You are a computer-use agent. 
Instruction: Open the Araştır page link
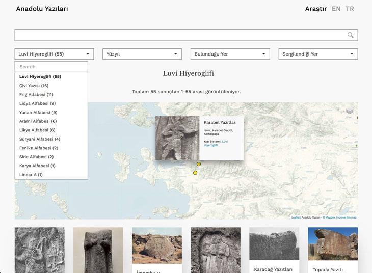[316, 9]
